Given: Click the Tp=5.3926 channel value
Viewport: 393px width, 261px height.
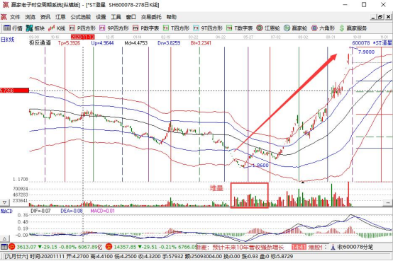Looking at the screenshot, I should (70, 43).
